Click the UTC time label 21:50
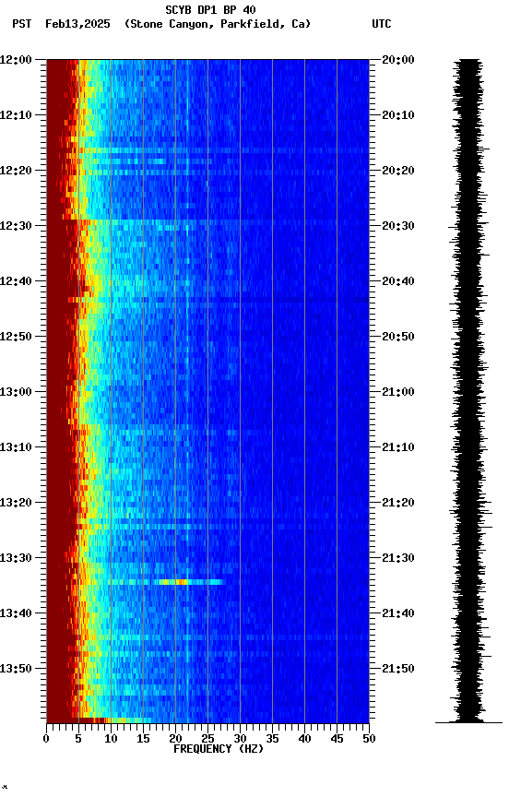Image resolution: width=509 pixels, height=797 pixels. (x=398, y=669)
